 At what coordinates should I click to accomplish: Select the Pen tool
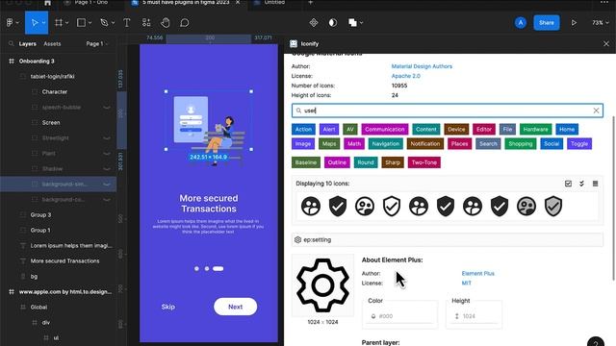104,23
